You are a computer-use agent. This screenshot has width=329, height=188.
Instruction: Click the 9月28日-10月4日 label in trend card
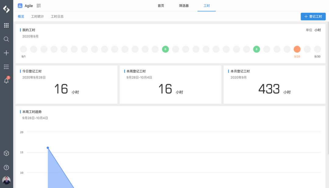(35, 118)
